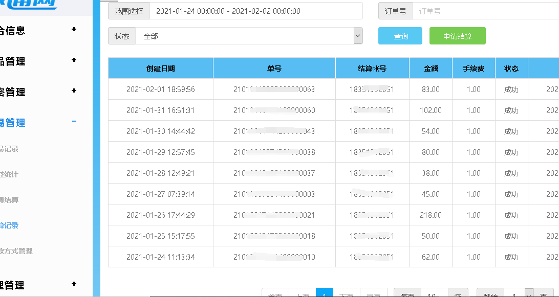Click the 创建日期 column header

pyautogui.click(x=160, y=68)
